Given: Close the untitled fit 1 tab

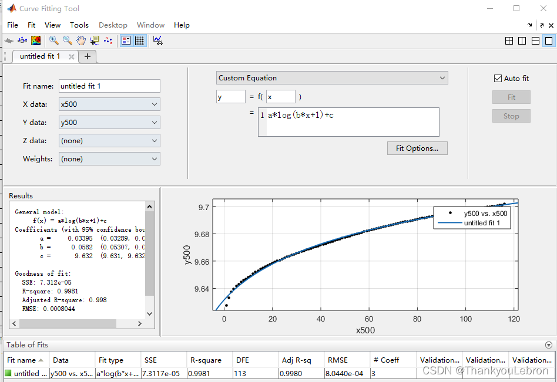Looking at the screenshot, I should (x=72, y=57).
